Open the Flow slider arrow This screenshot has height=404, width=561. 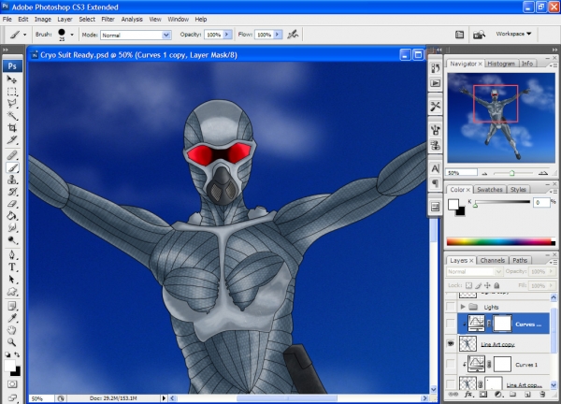[x=278, y=35]
